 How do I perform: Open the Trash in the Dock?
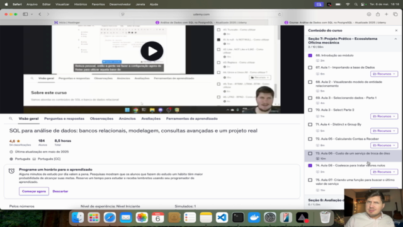[325, 218]
